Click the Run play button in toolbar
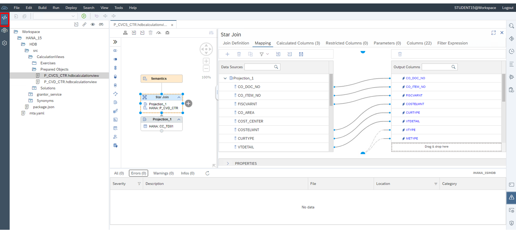The width and height of the screenshot is (516, 233). (x=84, y=16)
